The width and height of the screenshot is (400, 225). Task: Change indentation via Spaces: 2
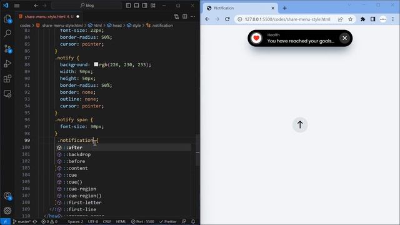point(75,221)
